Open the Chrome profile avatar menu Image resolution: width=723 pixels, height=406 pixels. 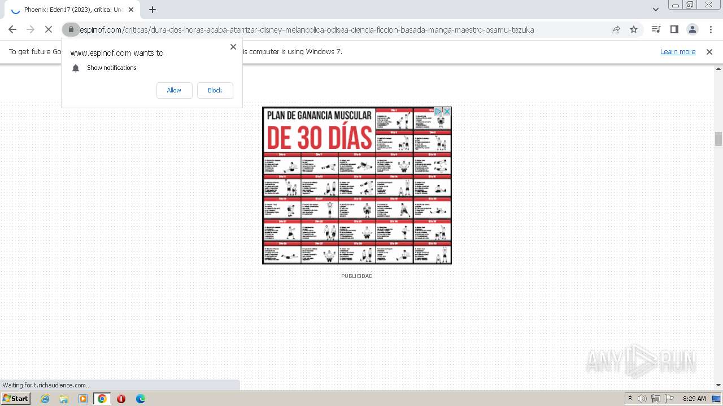[692, 29]
